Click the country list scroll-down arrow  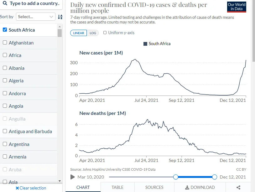pos(60,181)
